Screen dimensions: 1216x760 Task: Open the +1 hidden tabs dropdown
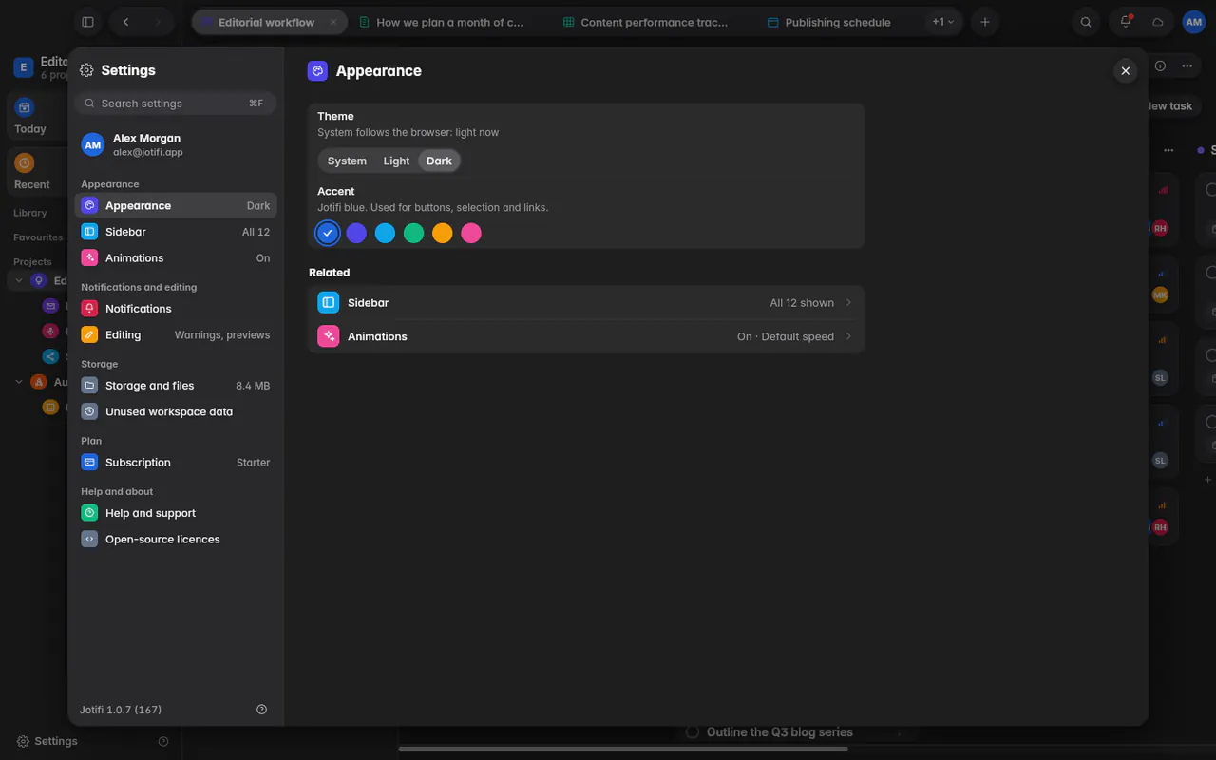click(x=942, y=22)
